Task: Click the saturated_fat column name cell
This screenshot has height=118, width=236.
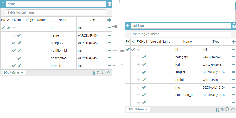Action: click(x=187, y=95)
